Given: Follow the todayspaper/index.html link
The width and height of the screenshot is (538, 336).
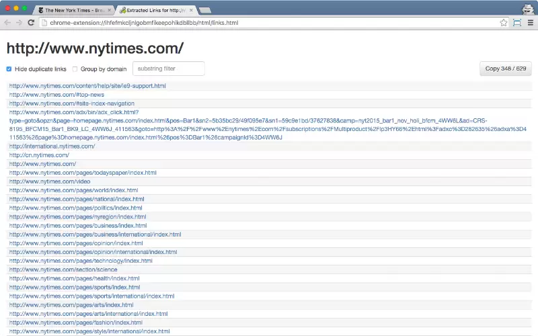Looking at the screenshot, I should (83, 173).
